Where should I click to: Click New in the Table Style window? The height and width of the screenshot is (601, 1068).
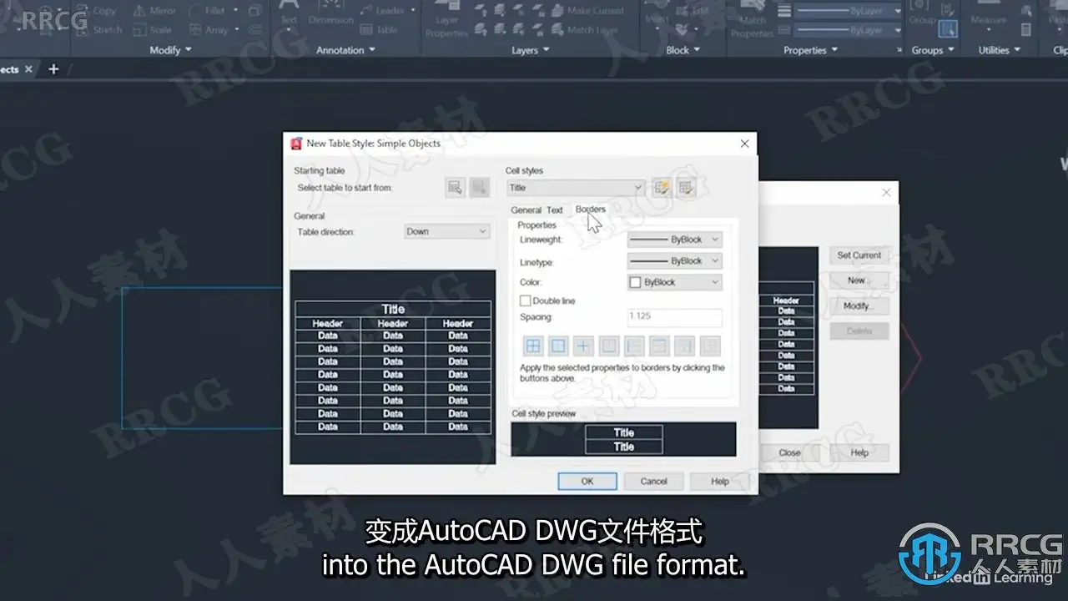[x=859, y=280]
